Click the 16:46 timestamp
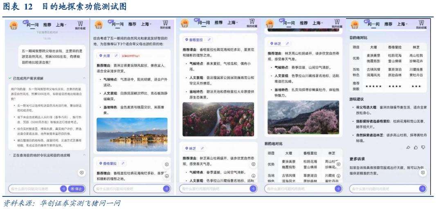The image size is (436, 209). point(47,38)
